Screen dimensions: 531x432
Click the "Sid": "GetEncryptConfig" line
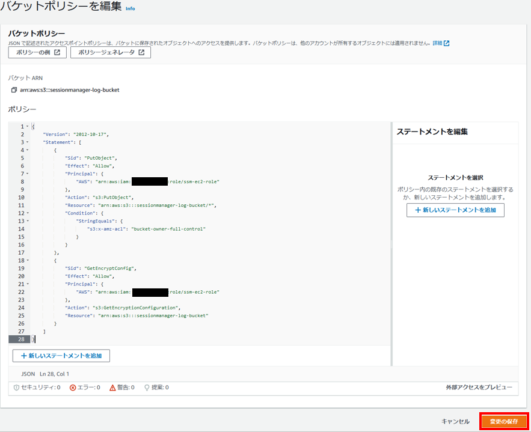[x=100, y=268]
